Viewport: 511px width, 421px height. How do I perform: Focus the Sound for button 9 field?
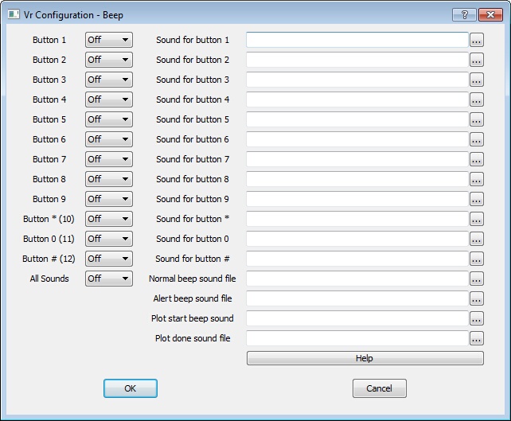click(x=357, y=199)
